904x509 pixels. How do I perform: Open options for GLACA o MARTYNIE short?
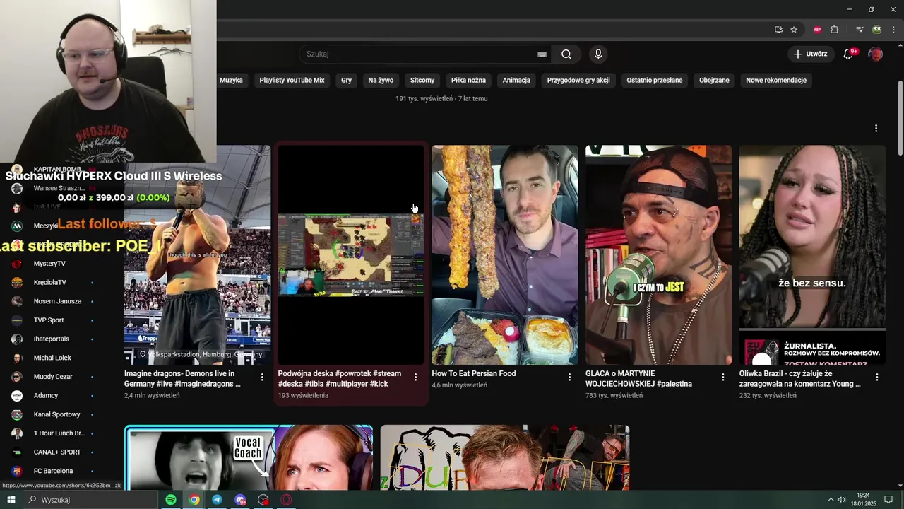tap(722, 378)
